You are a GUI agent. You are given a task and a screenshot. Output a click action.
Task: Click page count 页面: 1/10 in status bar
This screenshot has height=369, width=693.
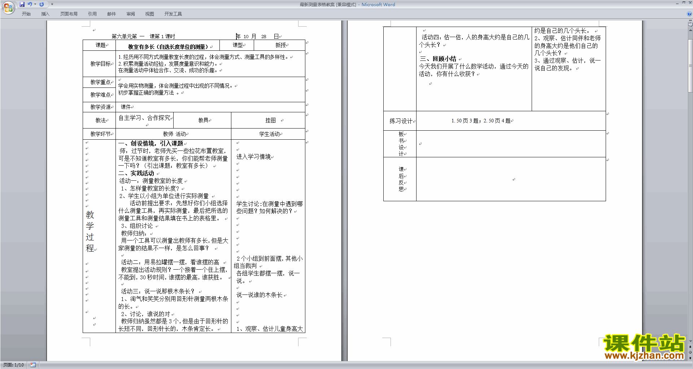point(14,365)
